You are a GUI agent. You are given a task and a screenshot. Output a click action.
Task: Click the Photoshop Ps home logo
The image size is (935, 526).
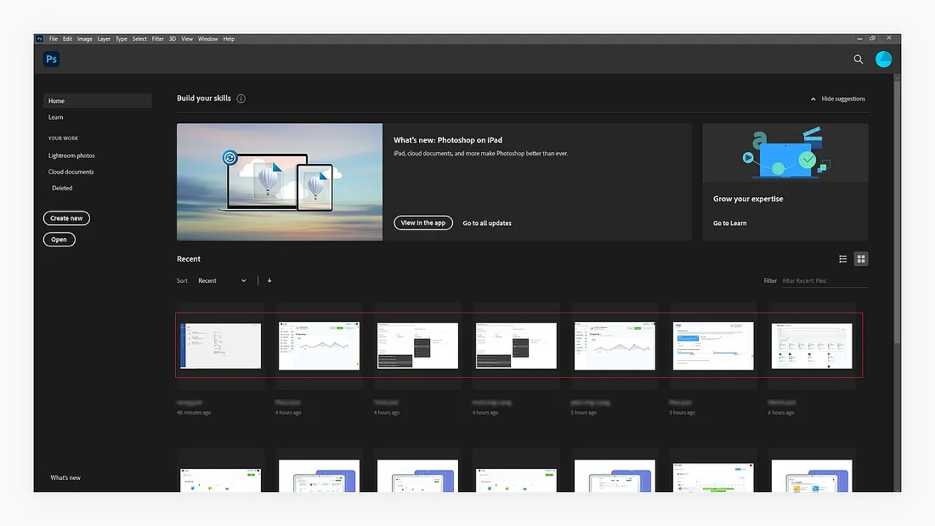tap(52, 59)
